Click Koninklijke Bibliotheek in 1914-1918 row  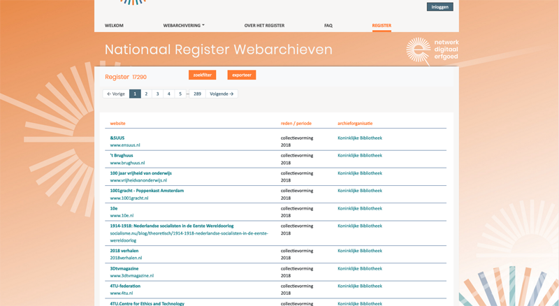point(360,226)
